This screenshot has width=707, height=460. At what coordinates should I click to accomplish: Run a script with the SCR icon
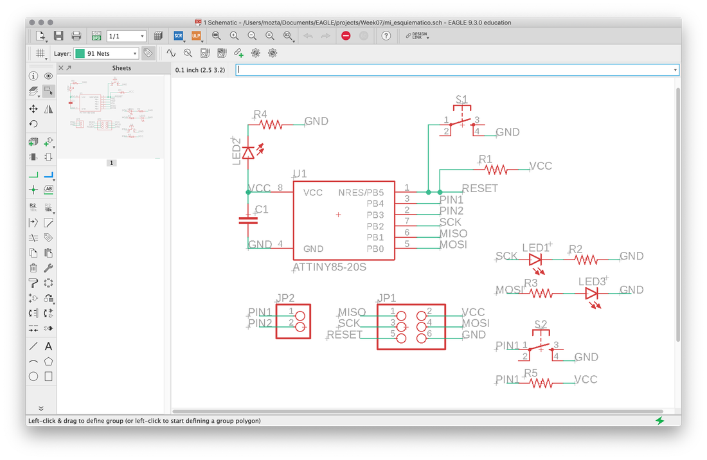tap(179, 35)
